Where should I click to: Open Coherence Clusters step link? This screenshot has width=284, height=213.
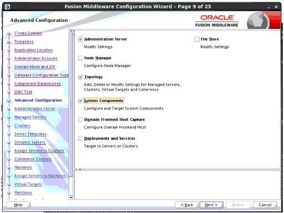point(33,159)
